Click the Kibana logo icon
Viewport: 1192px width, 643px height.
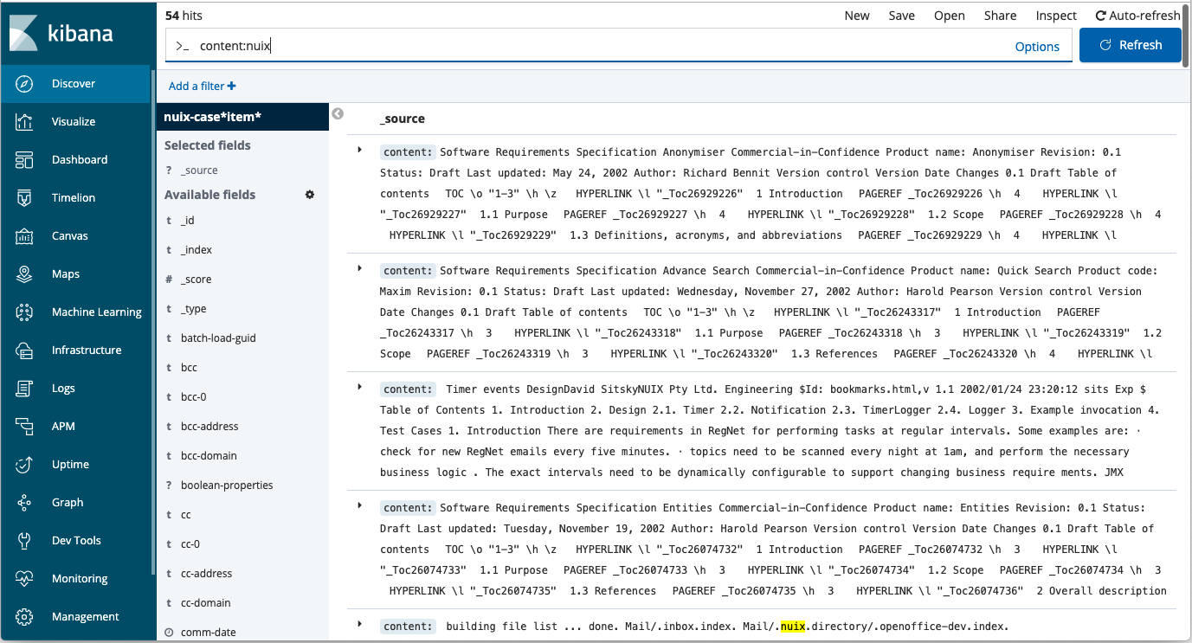(x=23, y=33)
